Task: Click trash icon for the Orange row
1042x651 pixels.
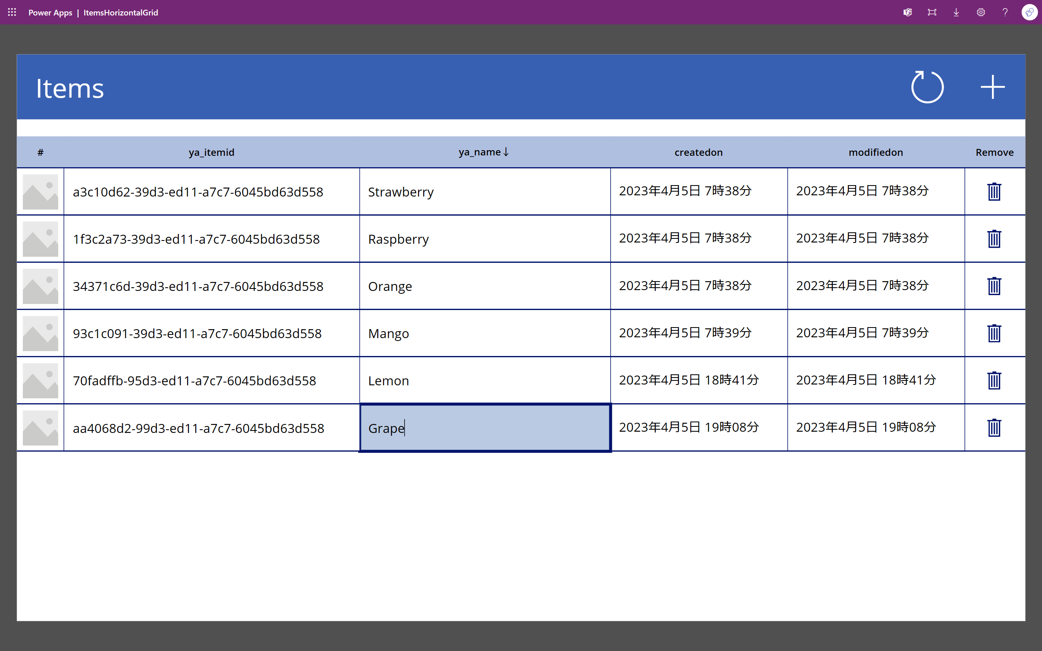Action: pos(994,286)
